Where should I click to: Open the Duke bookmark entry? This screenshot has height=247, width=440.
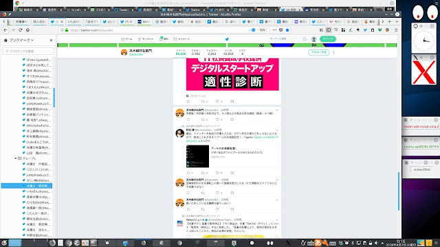coord(37,142)
